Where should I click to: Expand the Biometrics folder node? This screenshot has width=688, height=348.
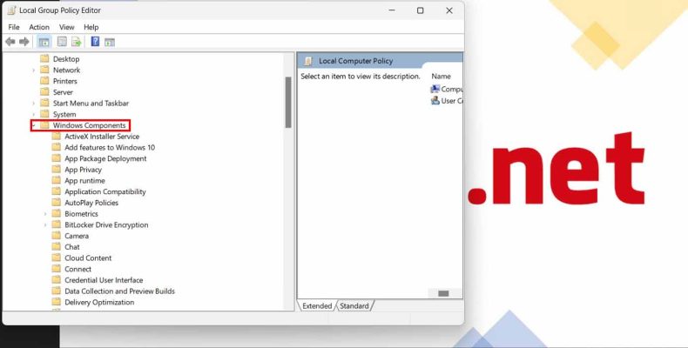pos(45,214)
